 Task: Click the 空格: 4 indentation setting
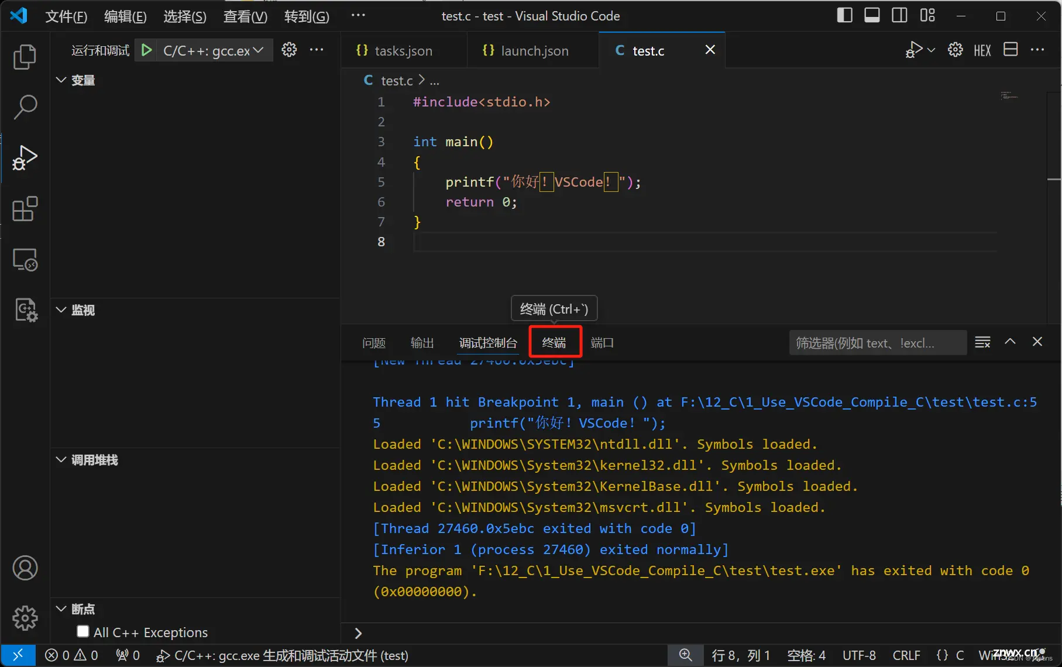tap(806, 655)
